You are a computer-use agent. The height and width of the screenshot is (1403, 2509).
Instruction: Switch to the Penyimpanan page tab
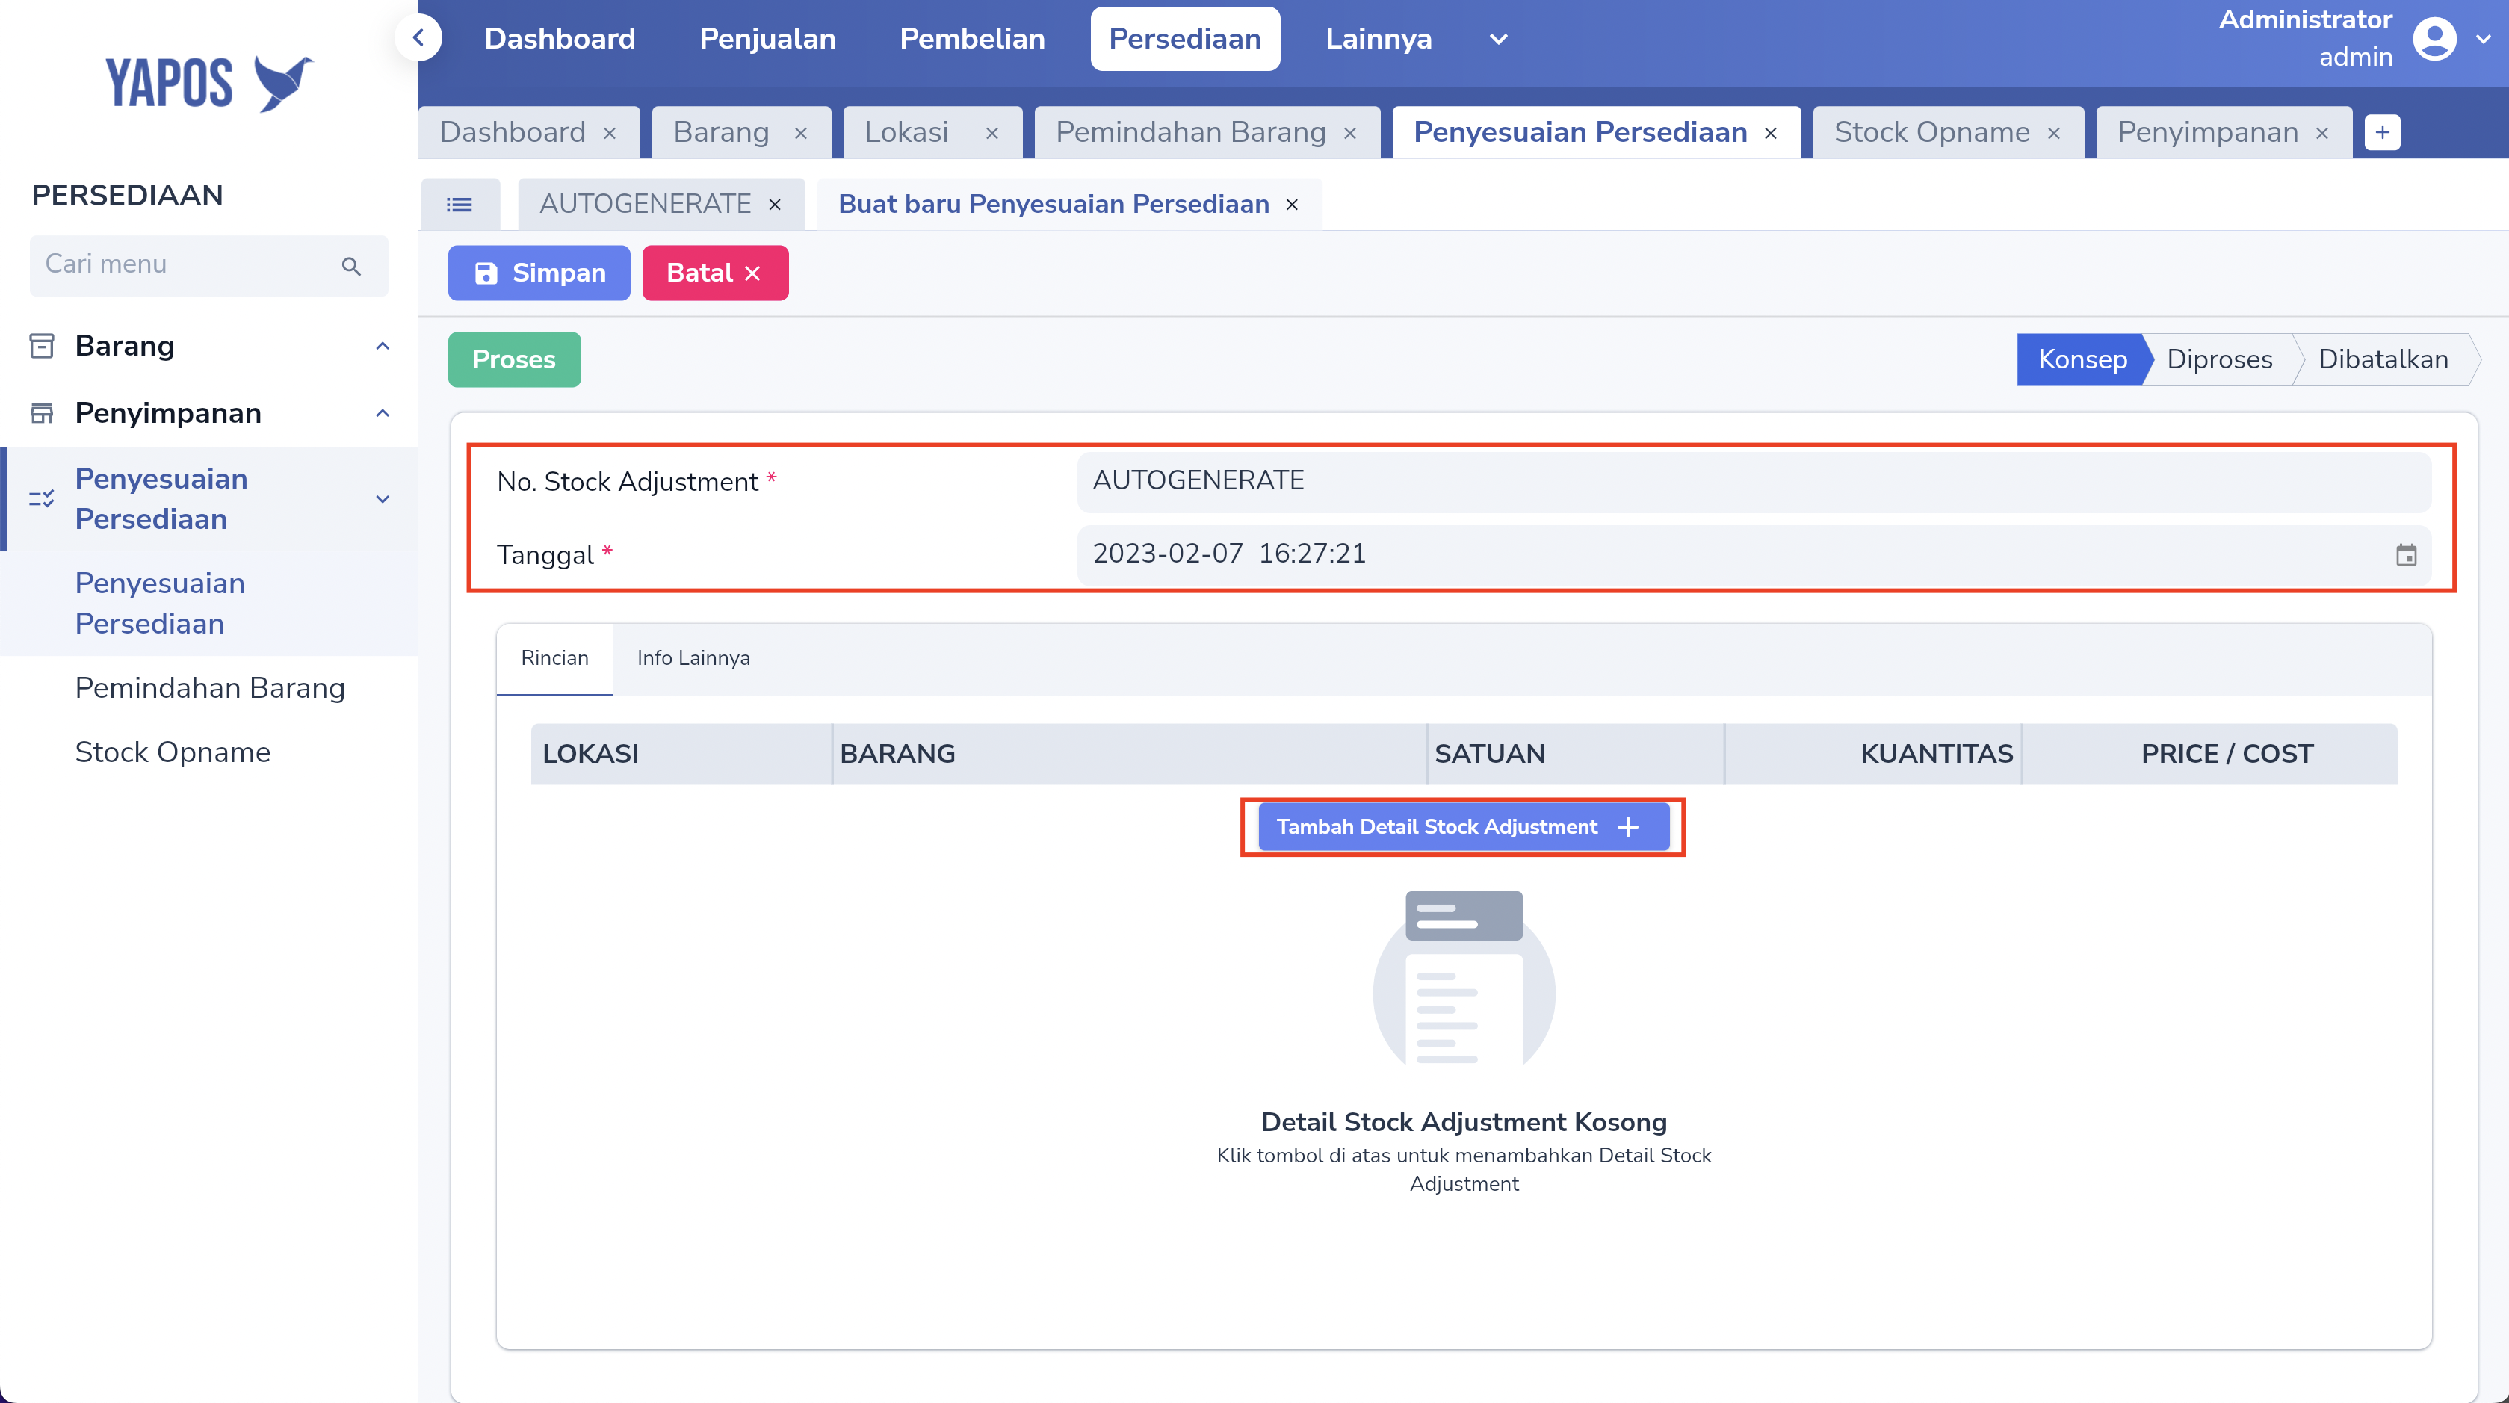pyautogui.click(x=2208, y=132)
